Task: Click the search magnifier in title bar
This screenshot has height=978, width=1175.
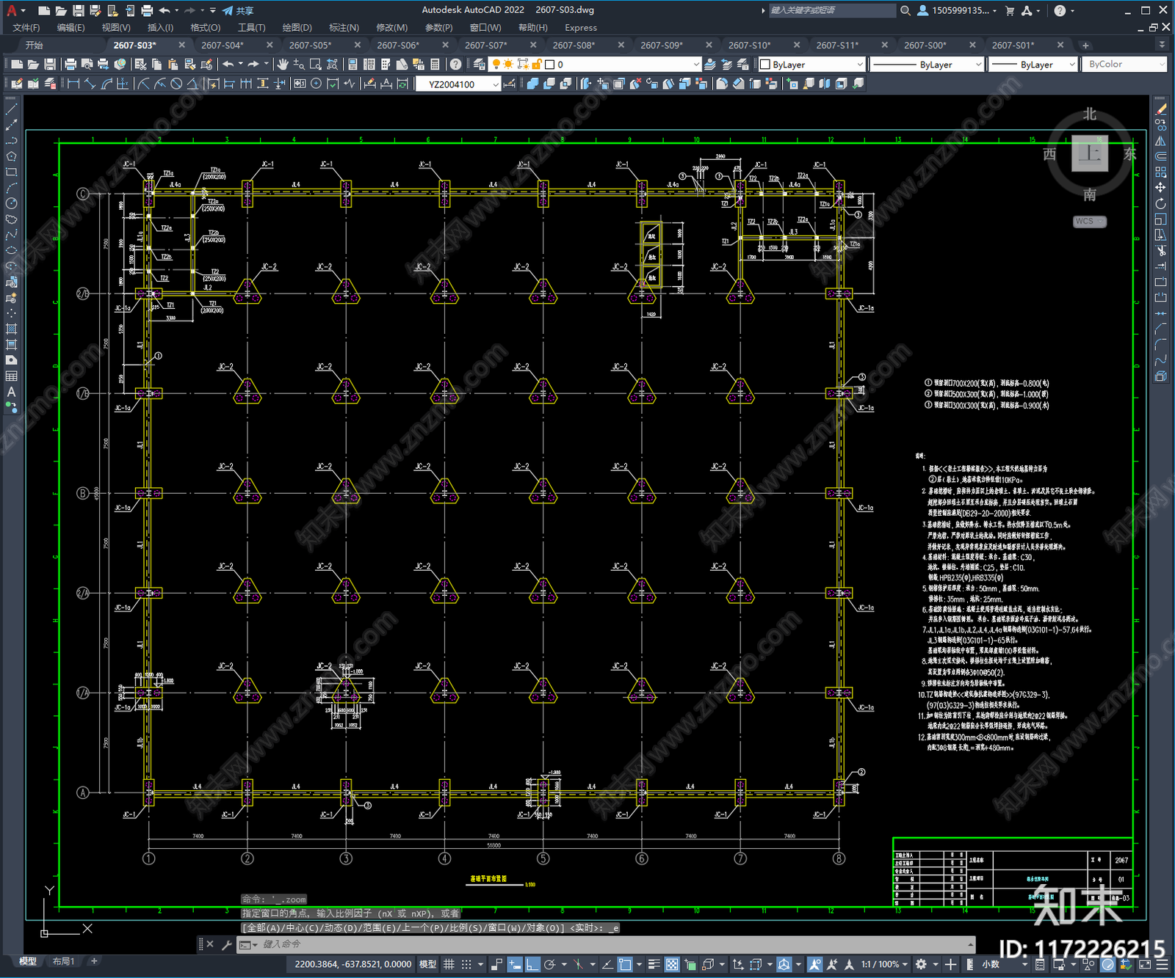Action: coord(905,10)
